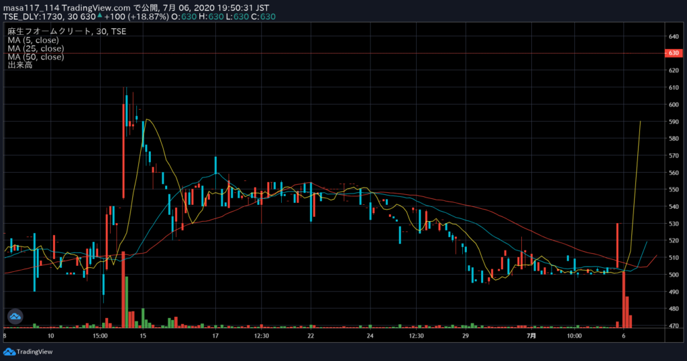Click the 540 price axis label

click(674, 206)
